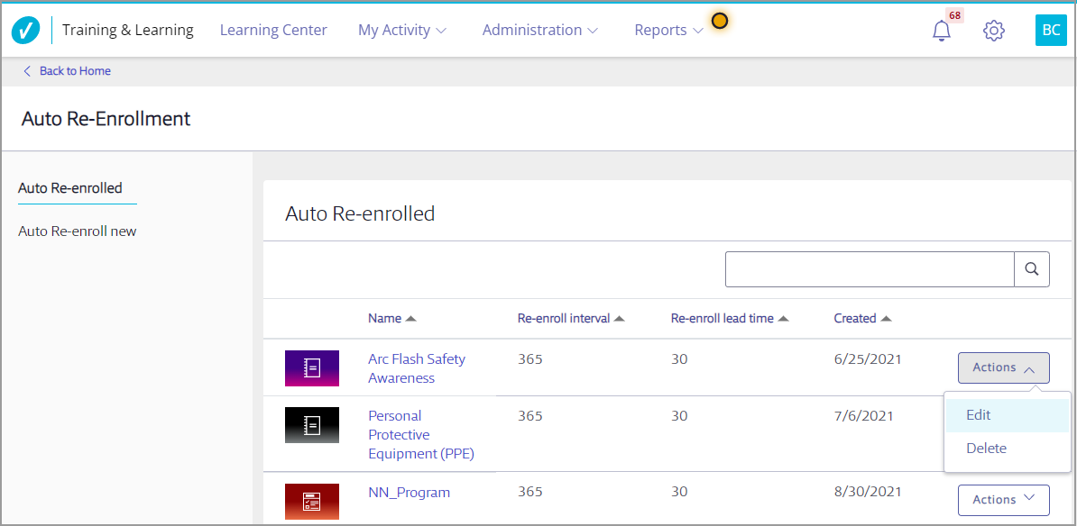Click the BC user avatar
This screenshot has width=1077, height=526.
pyautogui.click(x=1051, y=31)
